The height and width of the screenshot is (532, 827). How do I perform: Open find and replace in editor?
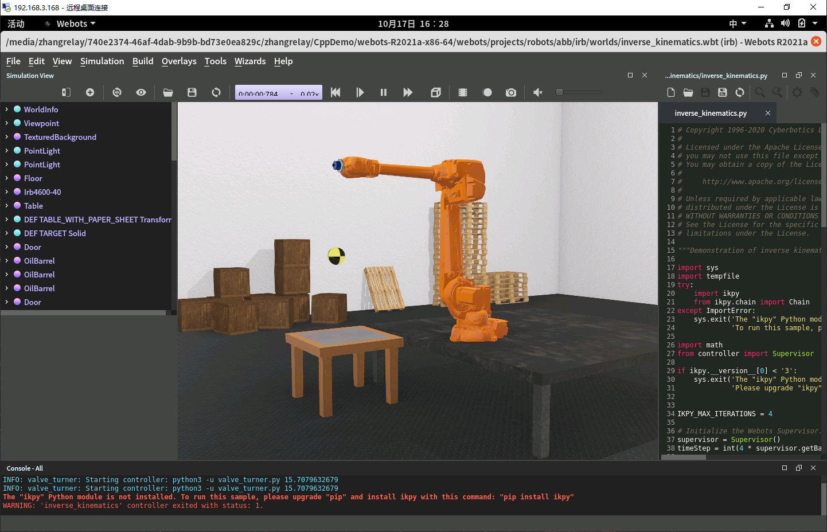[x=777, y=92]
